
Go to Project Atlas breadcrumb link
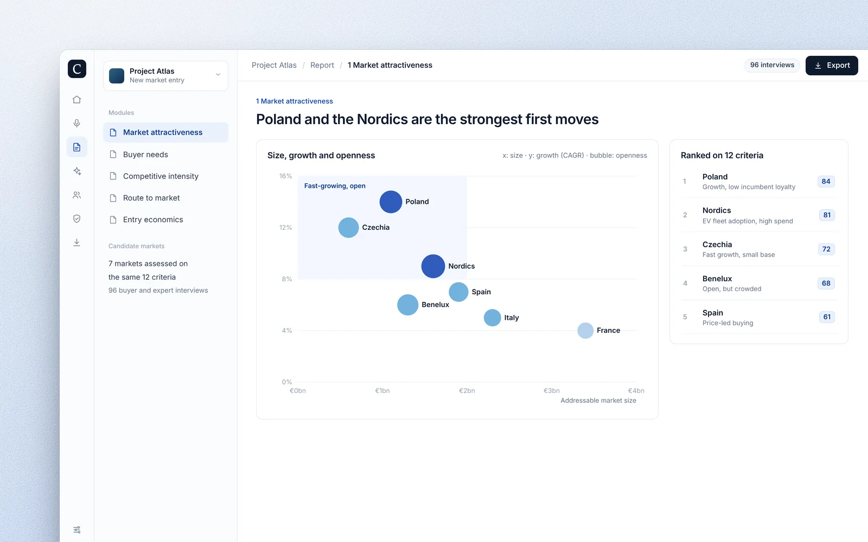pos(274,65)
